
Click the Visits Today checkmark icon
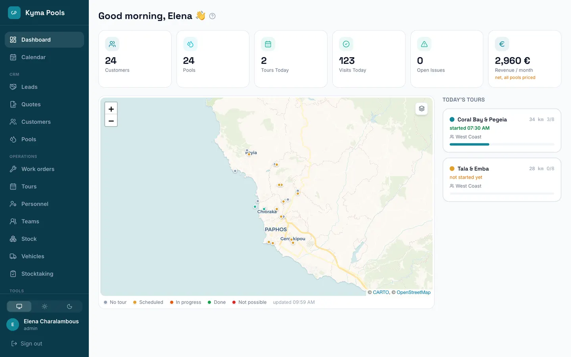346,44
